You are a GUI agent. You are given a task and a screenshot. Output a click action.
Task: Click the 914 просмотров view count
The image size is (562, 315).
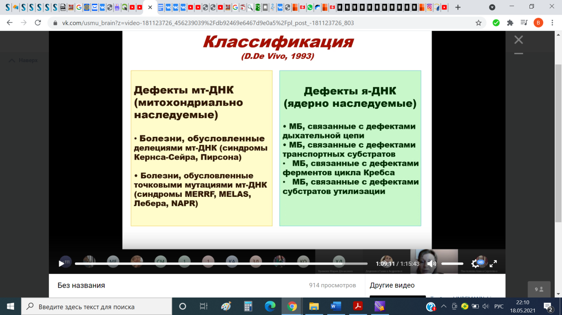[332, 285]
